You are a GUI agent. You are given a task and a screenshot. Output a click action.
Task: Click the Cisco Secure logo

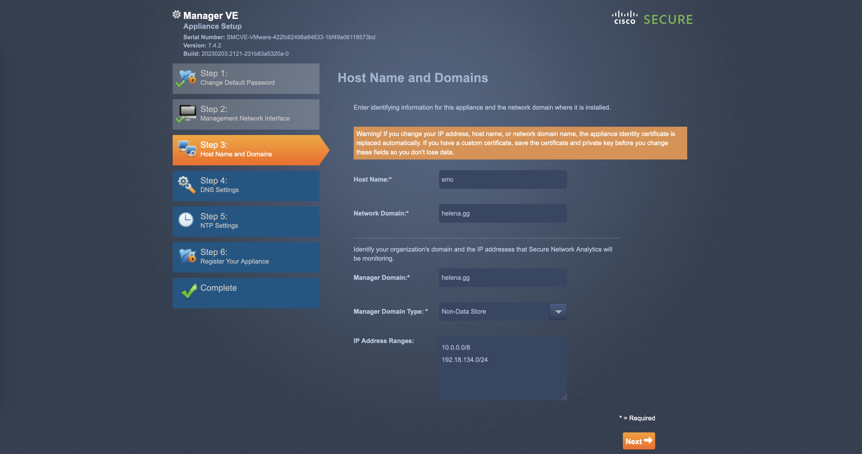tap(652, 19)
